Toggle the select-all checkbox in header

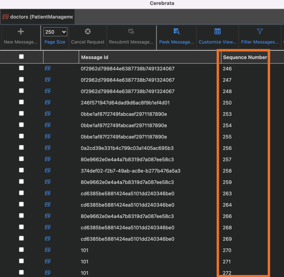click(21, 57)
